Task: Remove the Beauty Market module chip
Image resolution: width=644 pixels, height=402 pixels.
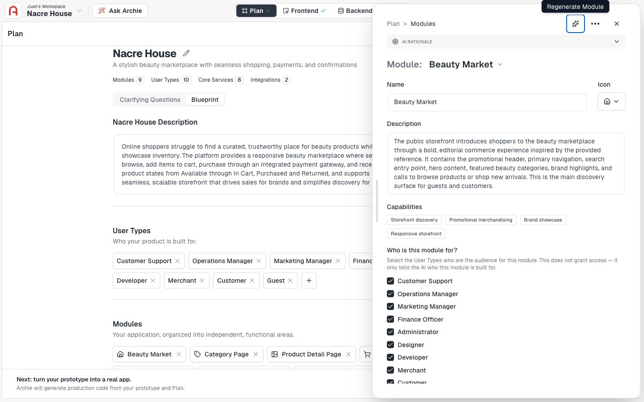Action: click(x=179, y=354)
